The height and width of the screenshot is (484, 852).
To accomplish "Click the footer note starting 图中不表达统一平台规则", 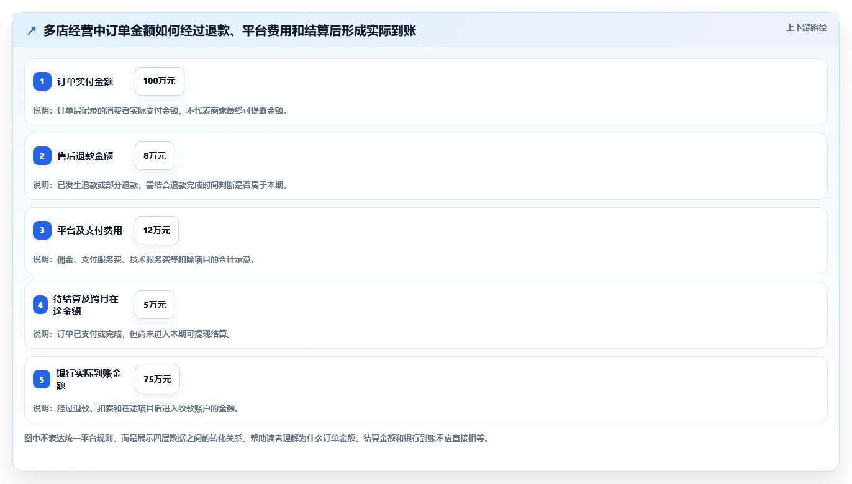I will coord(256,438).
